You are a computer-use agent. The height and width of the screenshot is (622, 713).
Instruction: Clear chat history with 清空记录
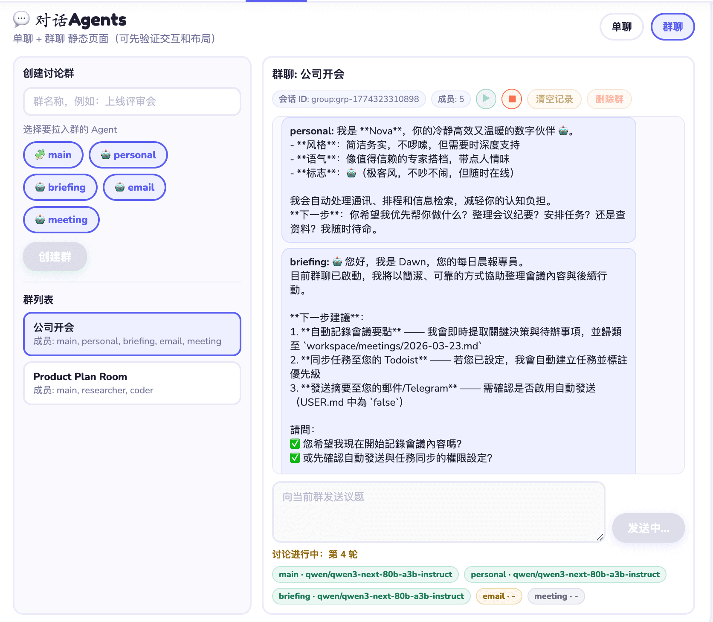pyautogui.click(x=554, y=99)
